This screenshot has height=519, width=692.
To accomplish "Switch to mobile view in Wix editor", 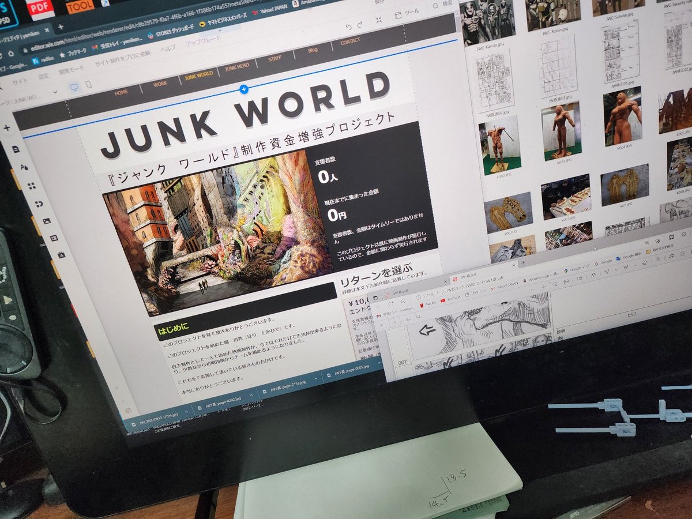I will [89, 85].
